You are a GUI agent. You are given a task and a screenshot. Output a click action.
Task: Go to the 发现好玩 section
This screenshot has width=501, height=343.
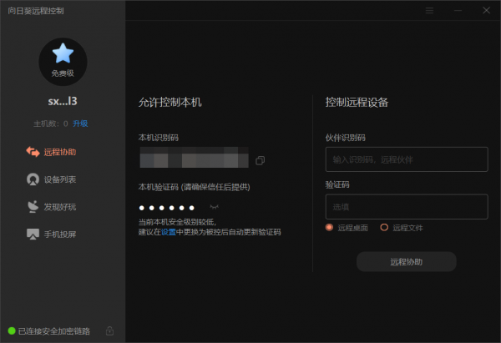pyautogui.click(x=60, y=207)
